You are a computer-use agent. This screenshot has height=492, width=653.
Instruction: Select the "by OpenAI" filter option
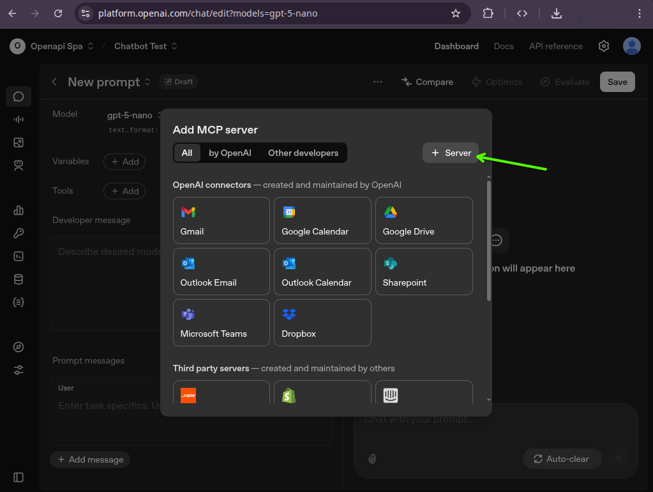point(230,153)
